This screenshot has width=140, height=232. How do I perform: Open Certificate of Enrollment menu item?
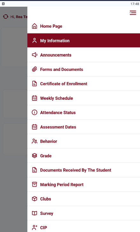click(84, 84)
